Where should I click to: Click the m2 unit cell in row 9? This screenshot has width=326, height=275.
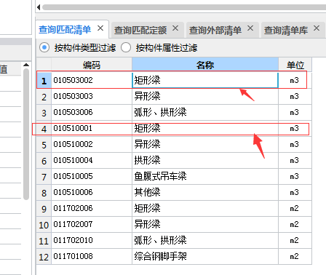point(295,208)
